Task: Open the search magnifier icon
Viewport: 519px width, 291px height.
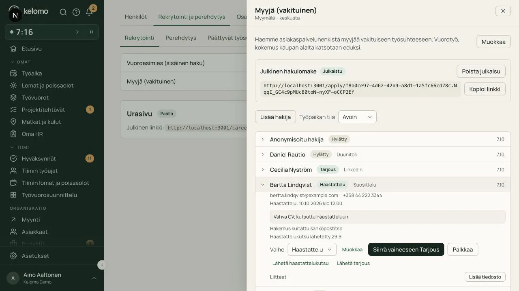Action: click(x=63, y=12)
